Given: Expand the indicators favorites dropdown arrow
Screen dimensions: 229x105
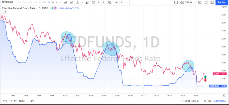Looking at the screenshot, I should point(82,2).
